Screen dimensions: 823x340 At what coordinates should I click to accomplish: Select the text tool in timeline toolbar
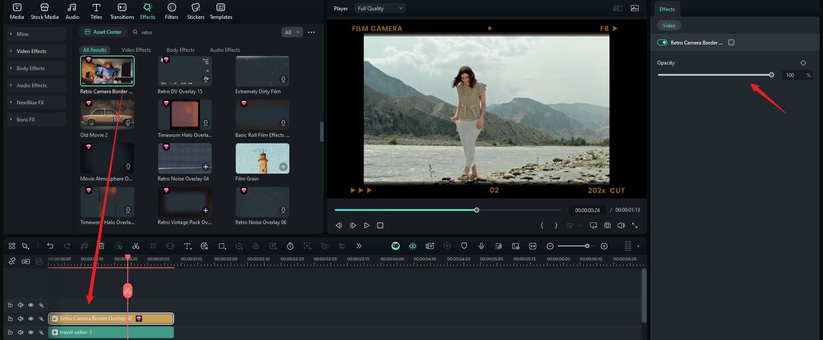[x=187, y=246]
